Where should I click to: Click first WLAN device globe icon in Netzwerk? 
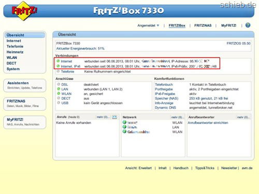tap(124, 122)
